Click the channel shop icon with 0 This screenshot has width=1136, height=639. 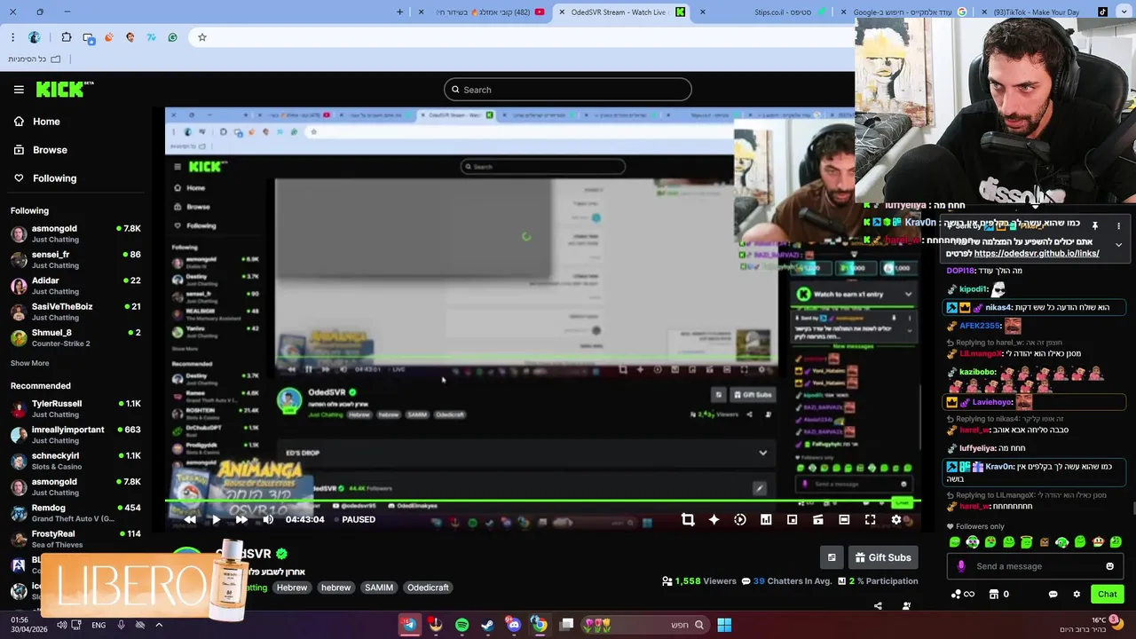[998, 595]
